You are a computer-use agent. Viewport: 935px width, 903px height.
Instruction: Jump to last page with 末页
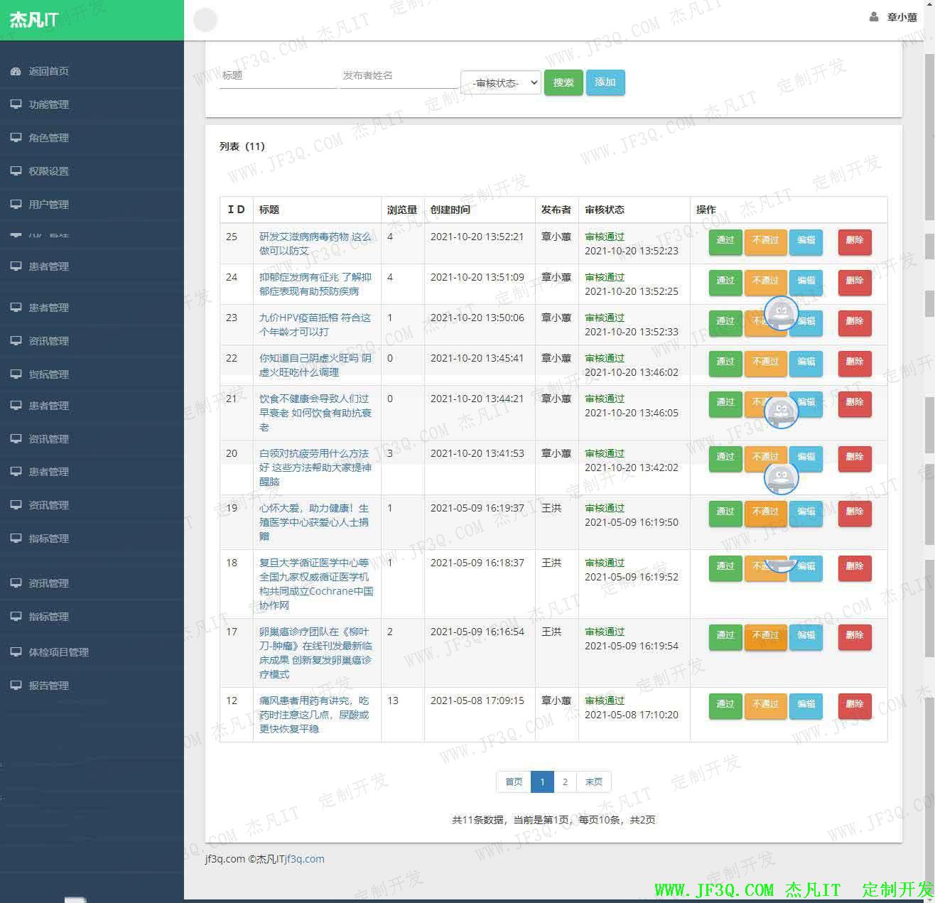593,782
